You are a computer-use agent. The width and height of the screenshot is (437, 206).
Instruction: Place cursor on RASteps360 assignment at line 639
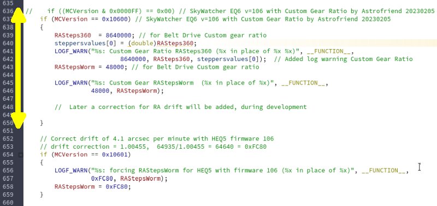[x=73, y=35]
